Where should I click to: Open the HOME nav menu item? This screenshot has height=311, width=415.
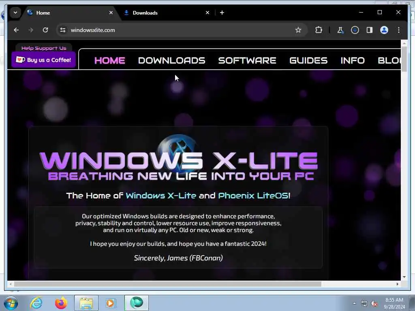(x=109, y=60)
